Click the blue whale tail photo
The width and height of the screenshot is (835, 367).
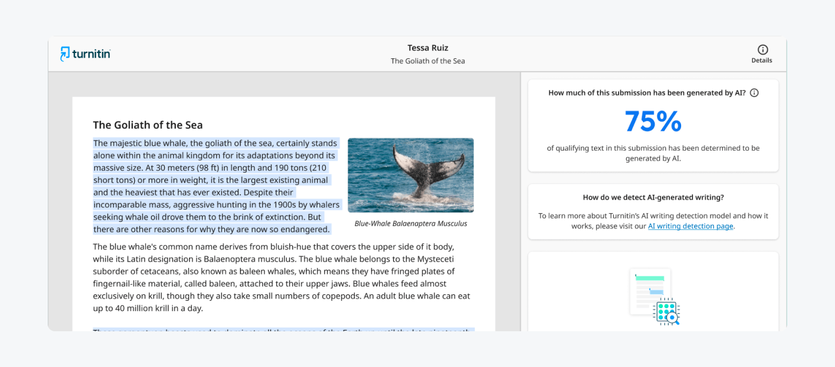pyautogui.click(x=410, y=175)
